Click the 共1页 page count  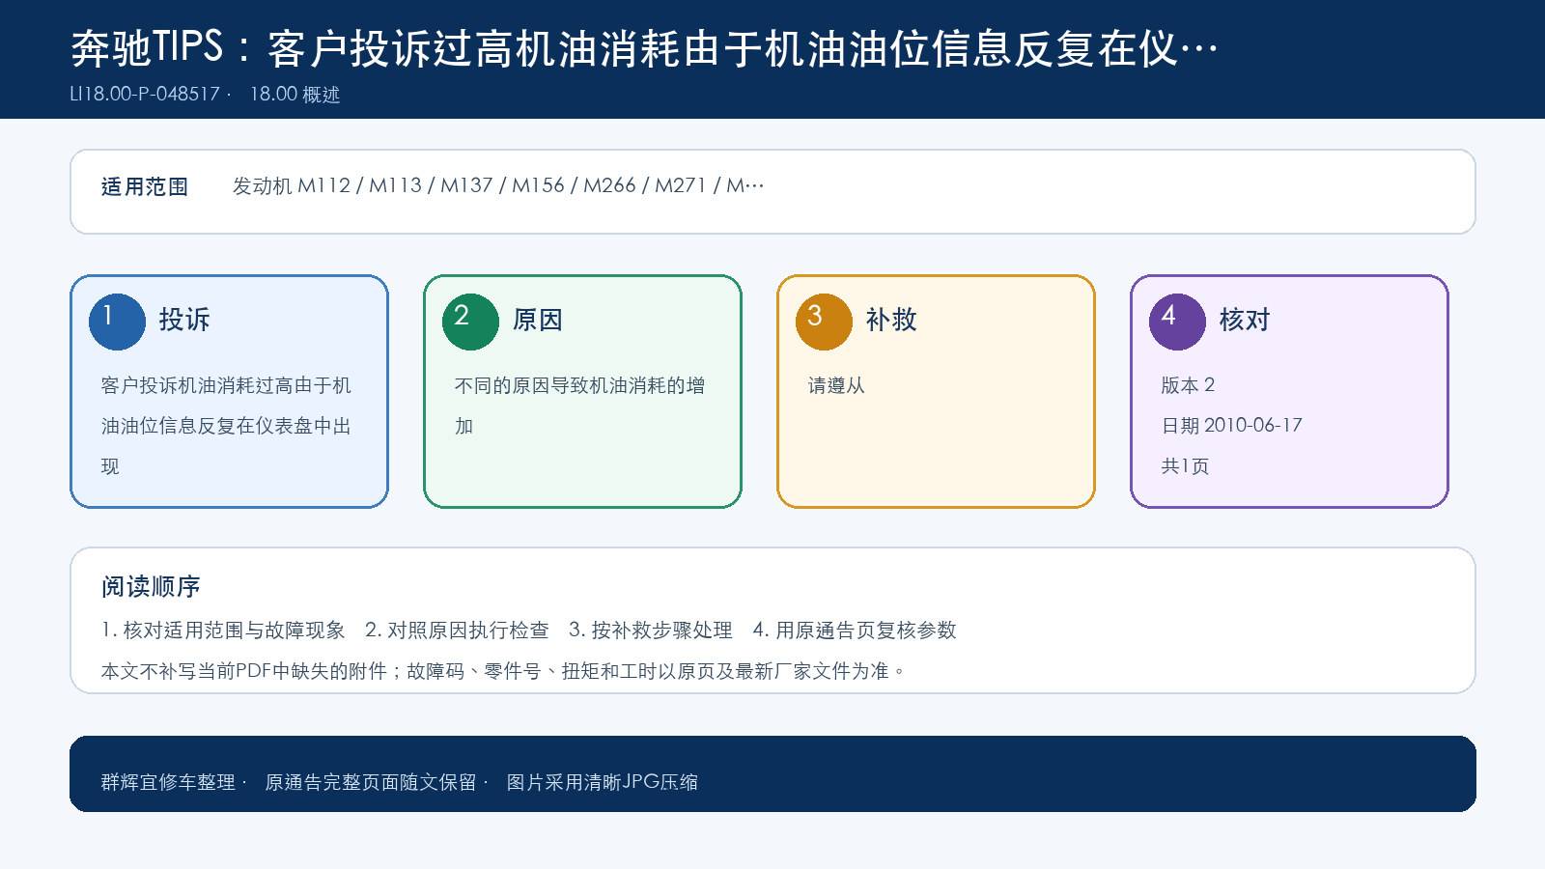pos(1185,466)
